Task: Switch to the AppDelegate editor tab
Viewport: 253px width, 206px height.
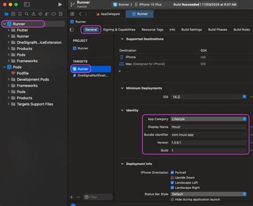Action: (108, 14)
